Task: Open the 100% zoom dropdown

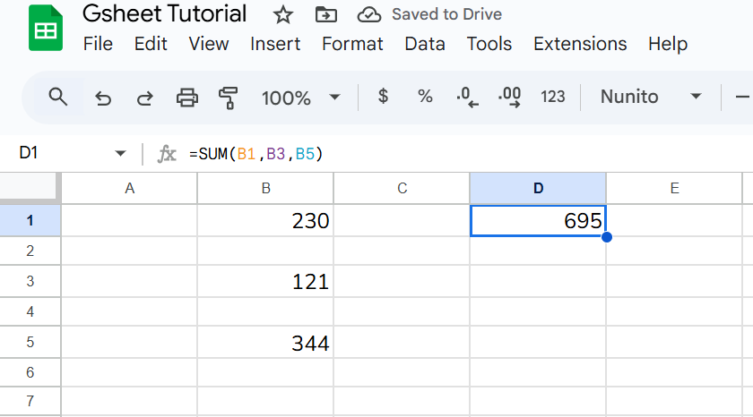Action: (300, 98)
